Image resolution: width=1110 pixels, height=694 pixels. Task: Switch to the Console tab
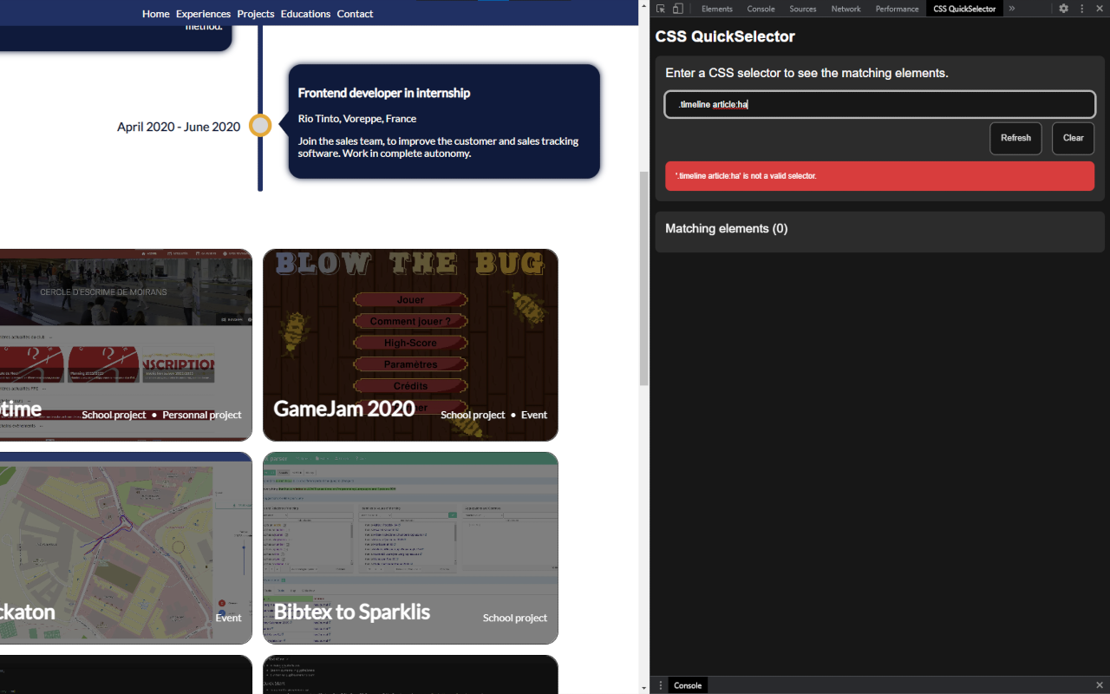761,9
